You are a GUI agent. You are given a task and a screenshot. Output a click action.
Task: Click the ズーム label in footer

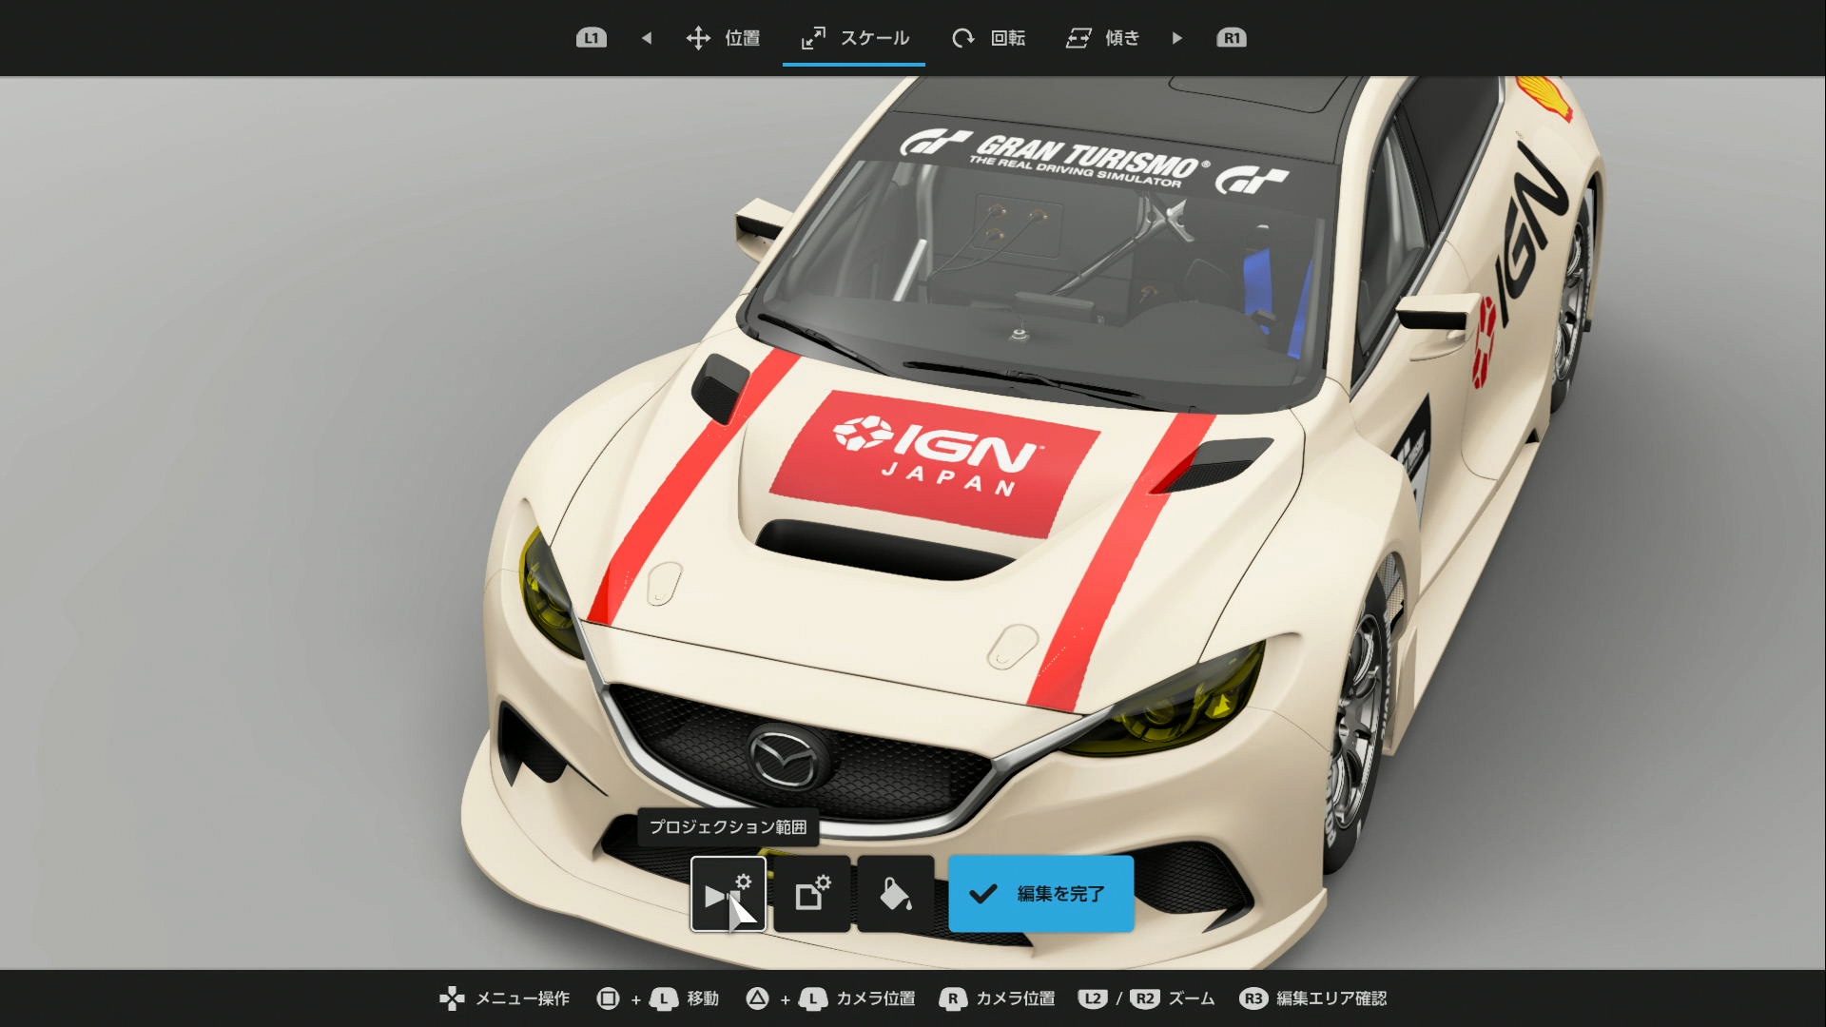1192,998
